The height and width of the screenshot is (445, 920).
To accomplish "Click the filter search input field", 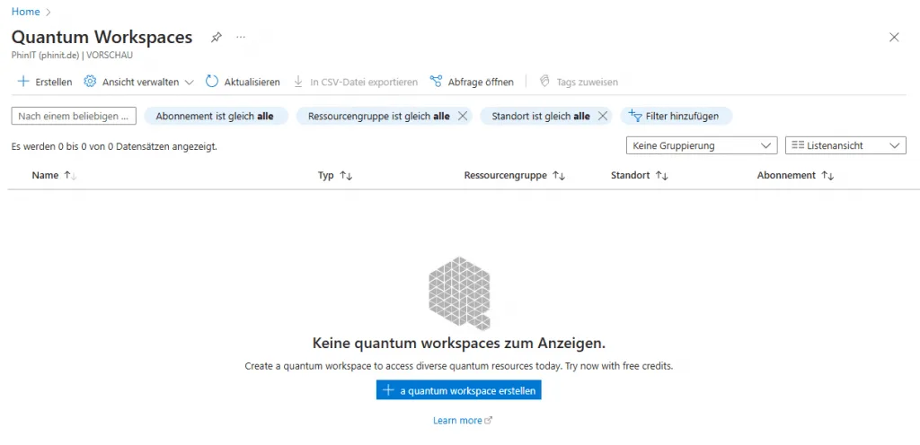I will (x=74, y=116).
